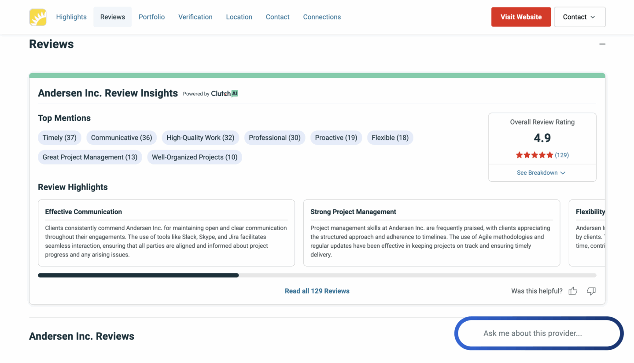
Task: Click the (129) review count link
Action: coord(562,155)
